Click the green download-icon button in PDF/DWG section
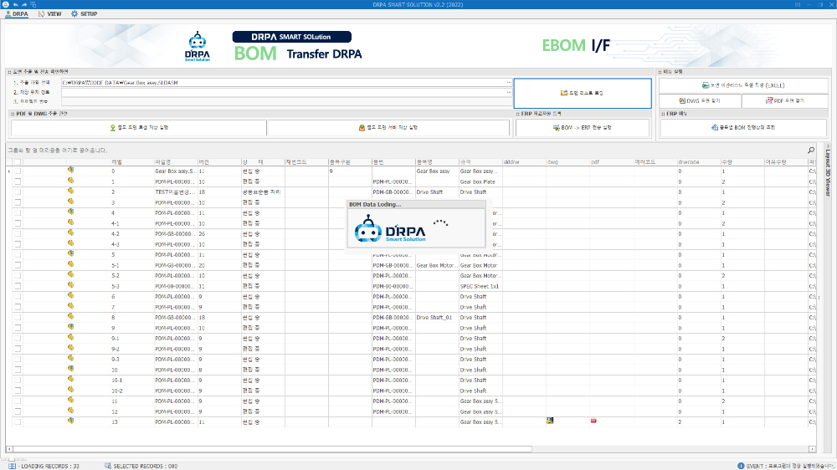The image size is (837, 470). tap(139, 128)
